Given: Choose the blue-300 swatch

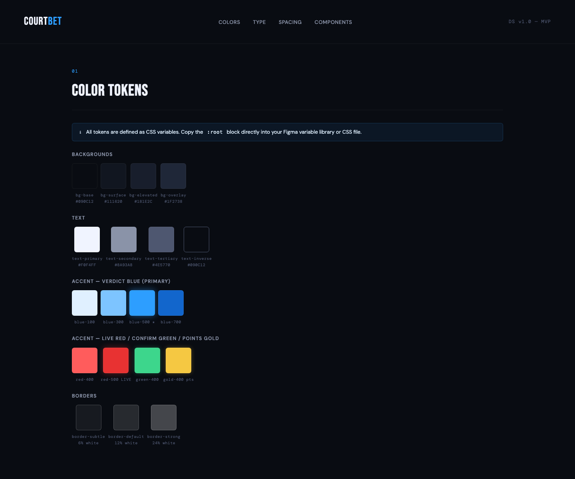Looking at the screenshot, I should click(113, 303).
